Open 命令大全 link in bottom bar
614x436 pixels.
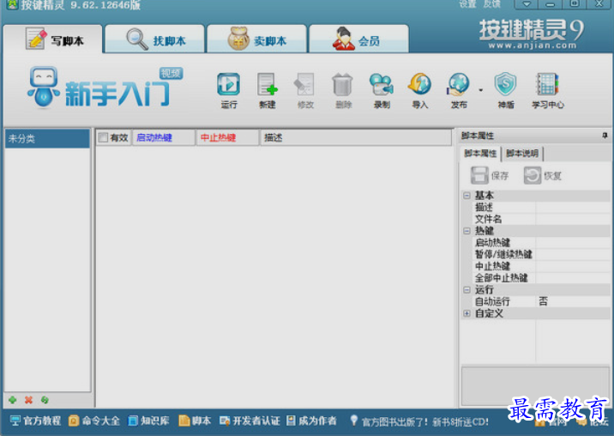[94, 421]
